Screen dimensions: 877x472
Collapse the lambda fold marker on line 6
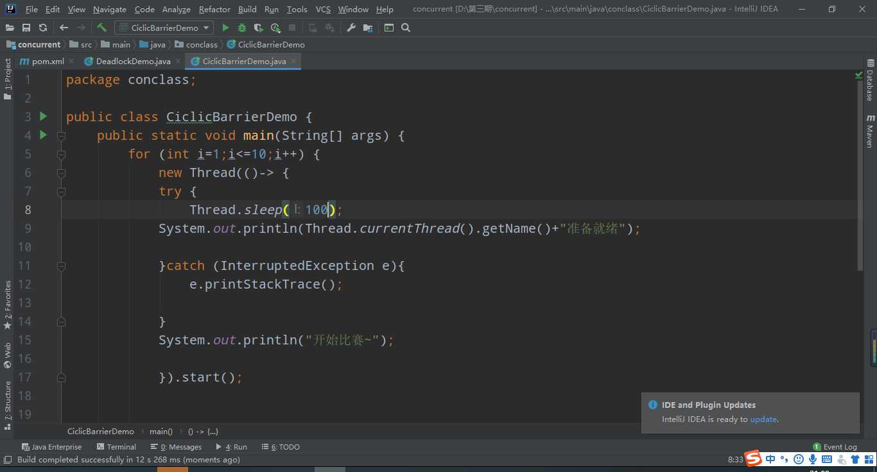tap(61, 173)
